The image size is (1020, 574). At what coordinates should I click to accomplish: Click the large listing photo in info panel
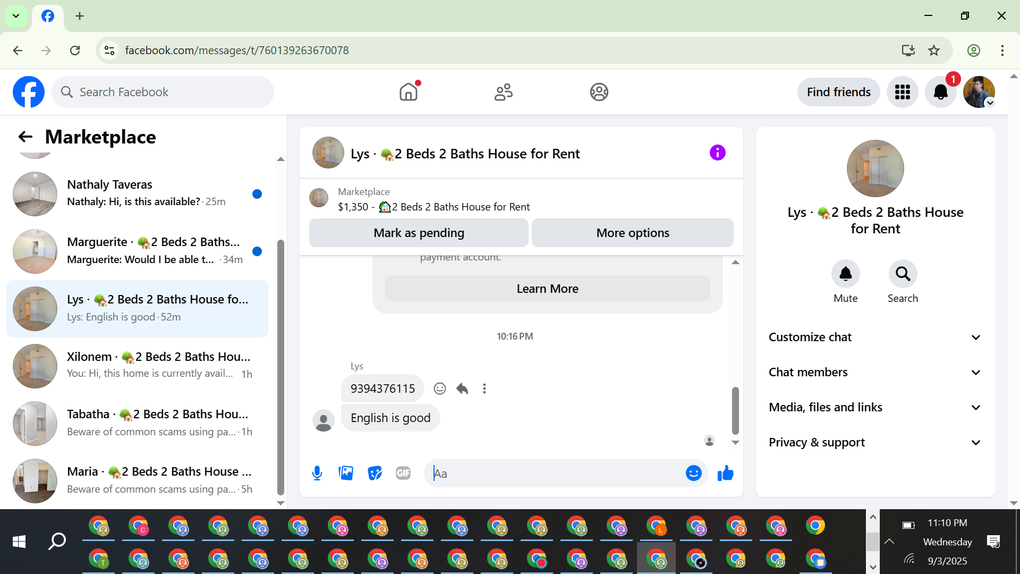875,168
